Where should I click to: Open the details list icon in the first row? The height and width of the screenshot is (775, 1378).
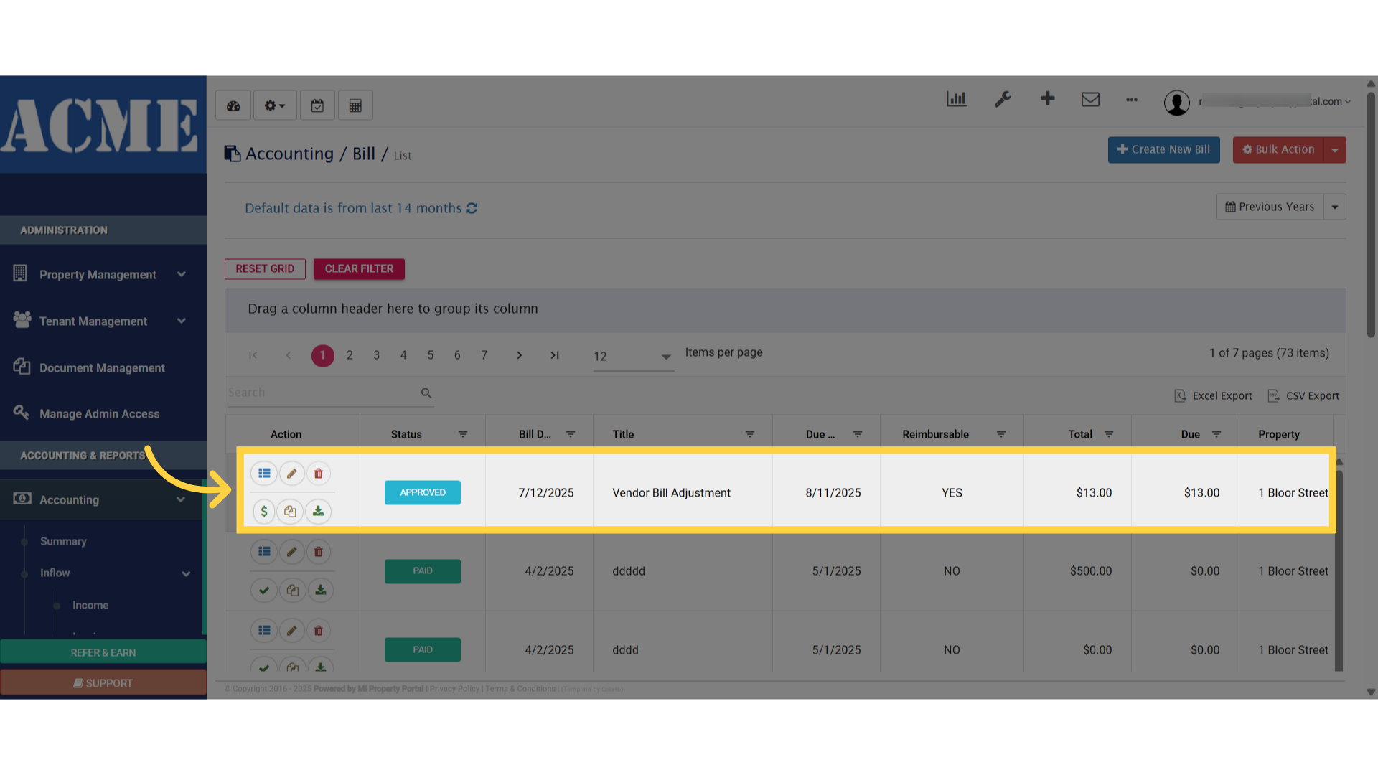point(264,474)
